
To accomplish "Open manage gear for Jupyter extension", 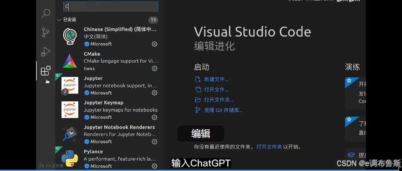I will pyautogui.click(x=154, y=93).
